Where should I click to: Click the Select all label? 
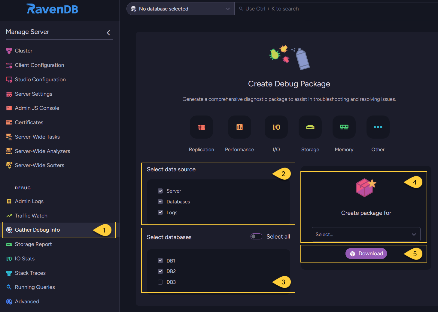278,237
